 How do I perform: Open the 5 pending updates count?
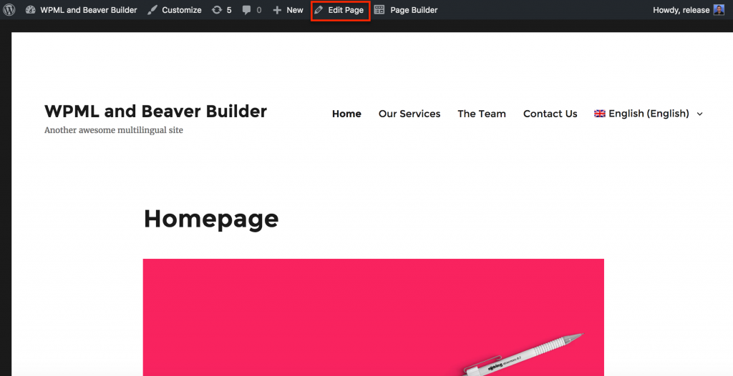coord(229,10)
